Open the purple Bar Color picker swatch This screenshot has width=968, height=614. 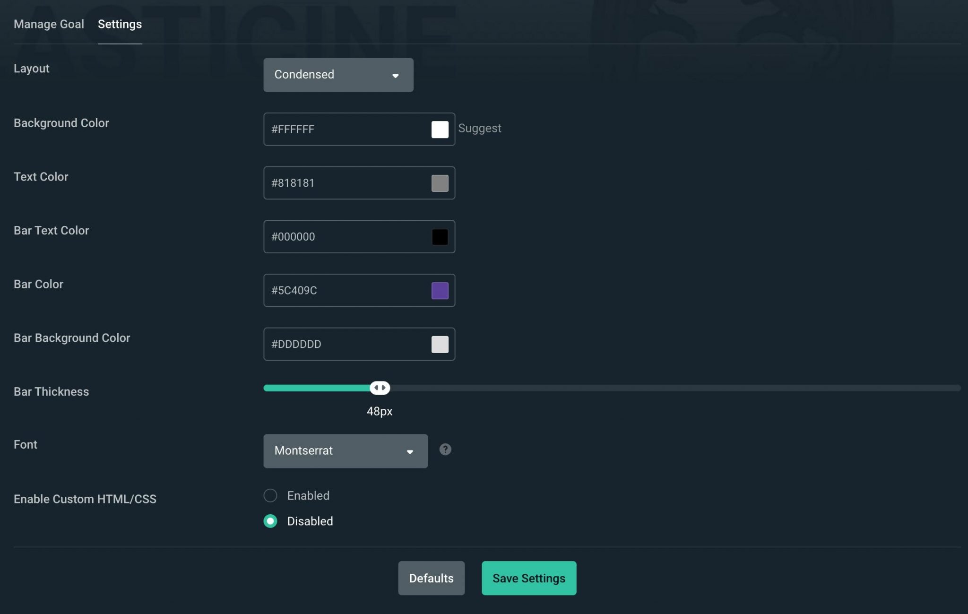click(440, 291)
